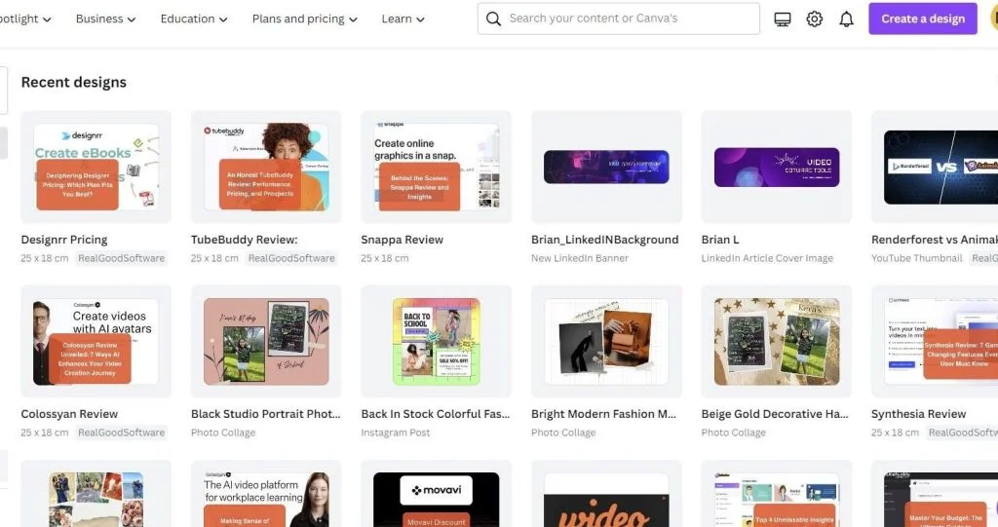Open the family photo collage thumbnail
Screen dimensions: 998x527
[x=96, y=494]
